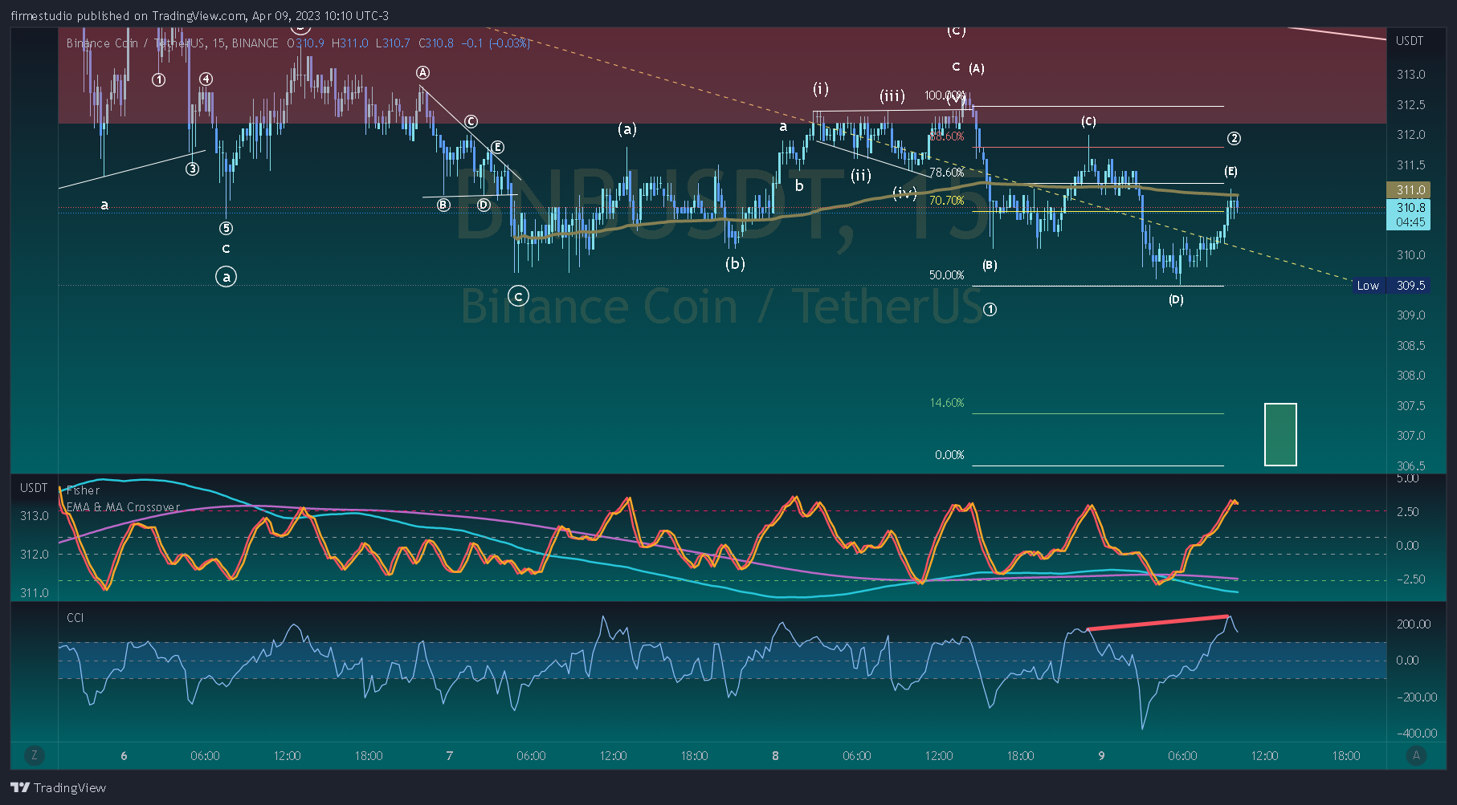Click the 306.5 price scale value
The image size is (1457, 805).
click(1411, 466)
